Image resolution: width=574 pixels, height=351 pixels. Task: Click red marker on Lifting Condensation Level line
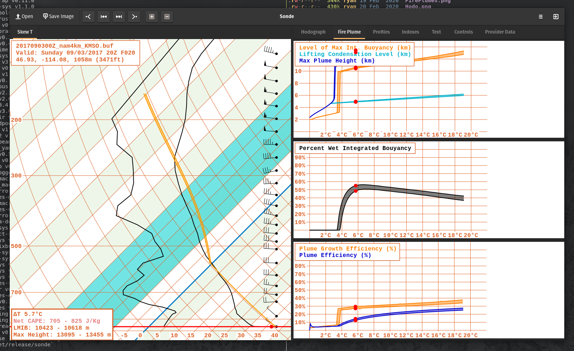point(356,102)
